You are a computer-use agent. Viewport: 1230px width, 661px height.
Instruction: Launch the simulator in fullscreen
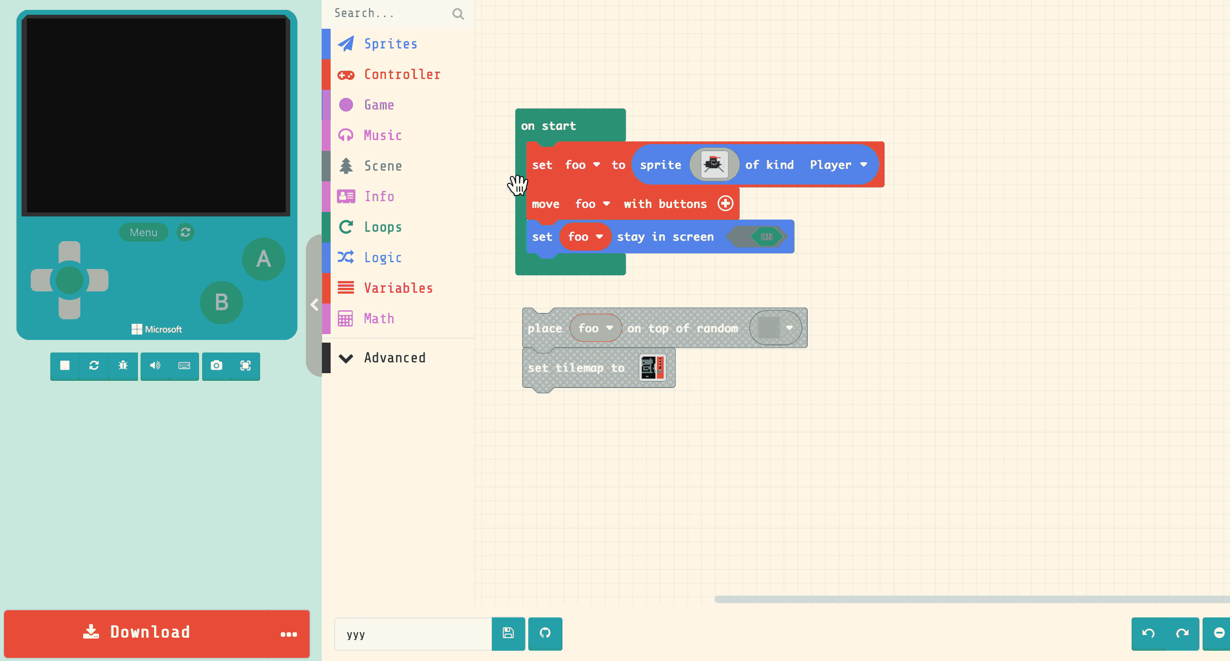click(x=245, y=366)
